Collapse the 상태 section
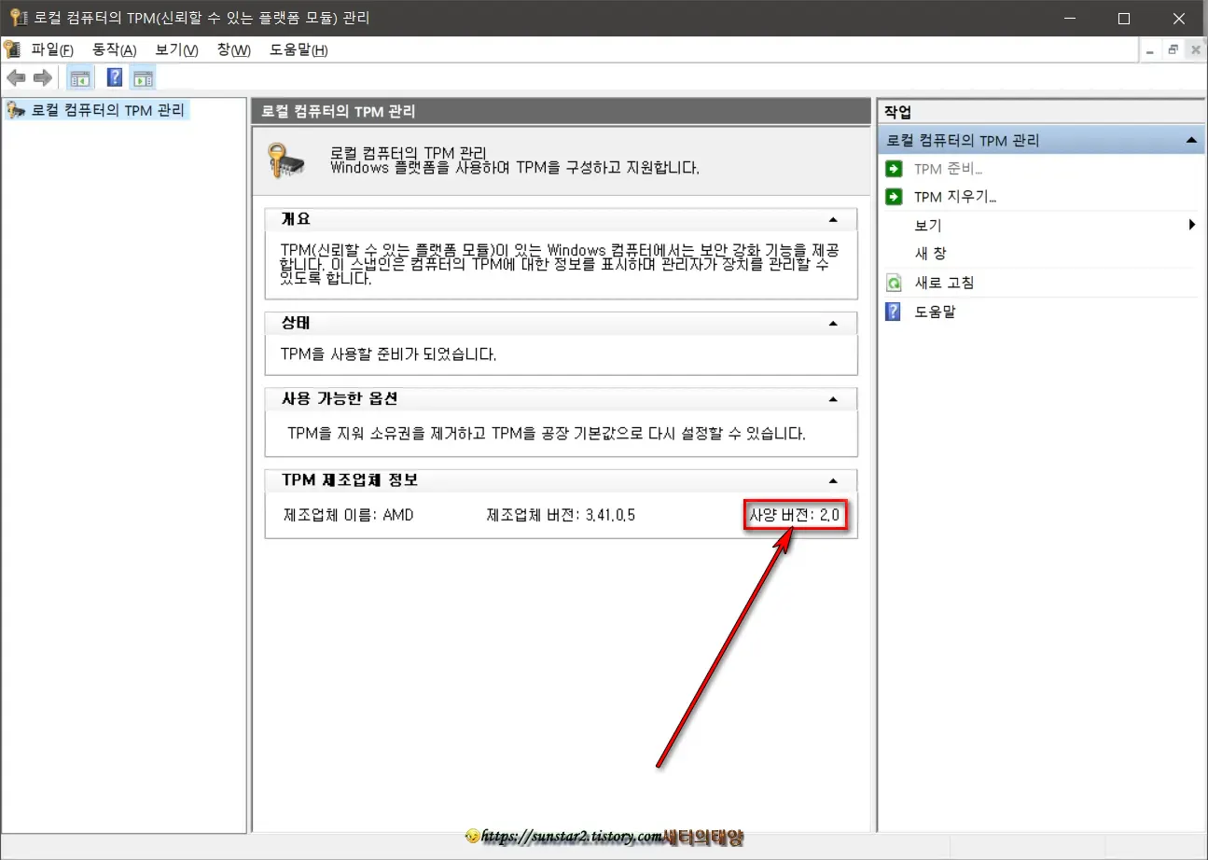This screenshot has width=1208, height=860. tap(833, 323)
